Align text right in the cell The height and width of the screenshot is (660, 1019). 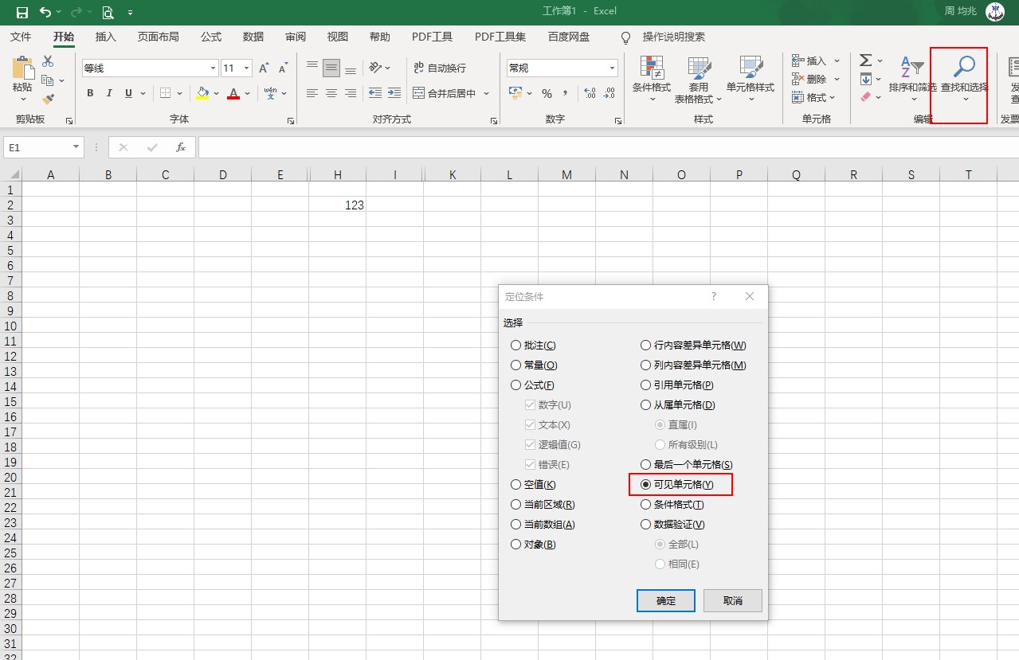click(x=351, y=93)
